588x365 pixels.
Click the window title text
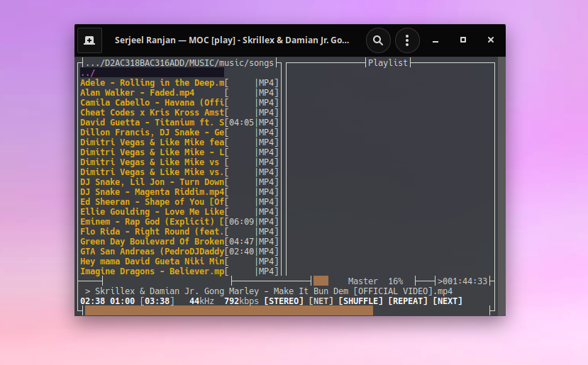pyautogui.click(x=232, y=40)
